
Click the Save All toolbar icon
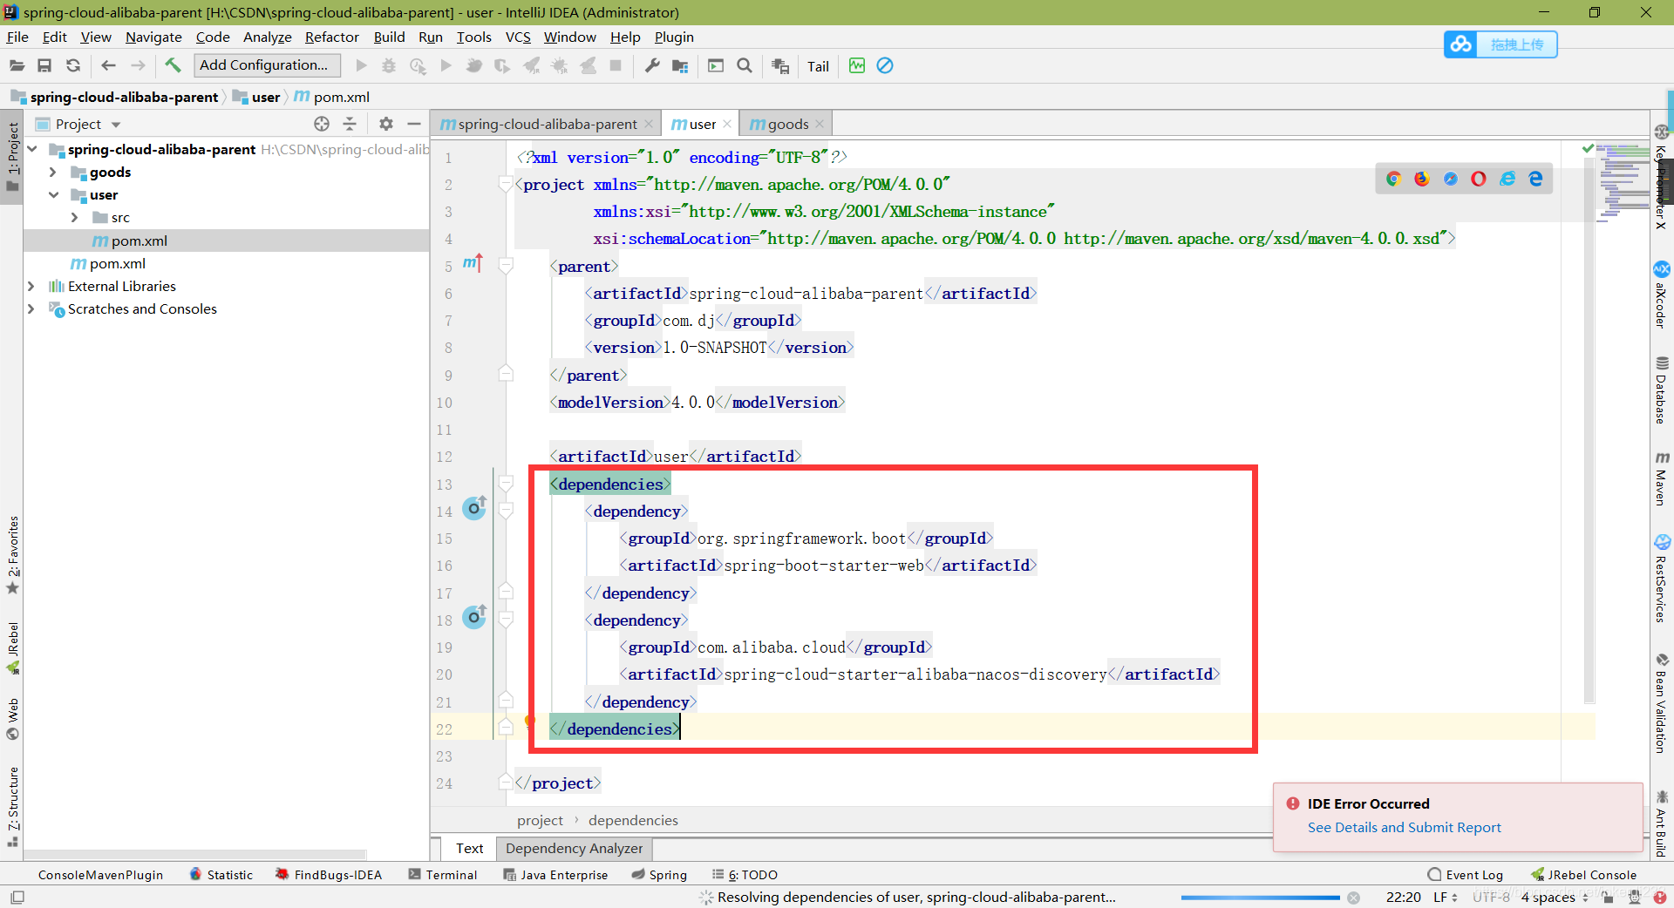[44, 65]
